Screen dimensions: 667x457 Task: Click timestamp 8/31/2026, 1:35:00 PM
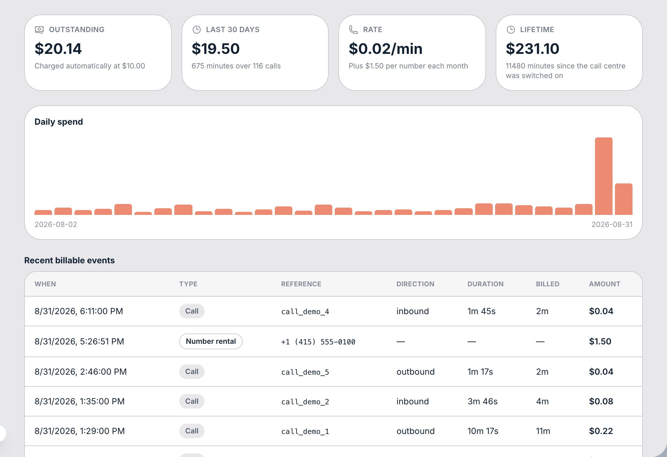(80, 401)
